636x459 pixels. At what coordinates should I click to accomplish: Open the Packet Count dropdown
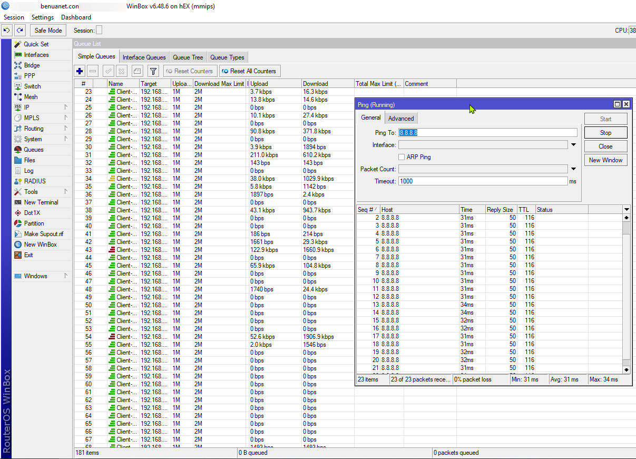[573, 169]
